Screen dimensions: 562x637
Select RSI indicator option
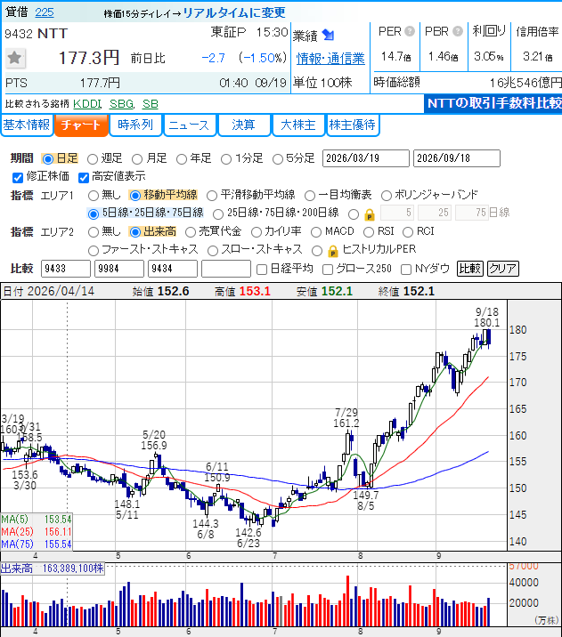click(369, 232)
